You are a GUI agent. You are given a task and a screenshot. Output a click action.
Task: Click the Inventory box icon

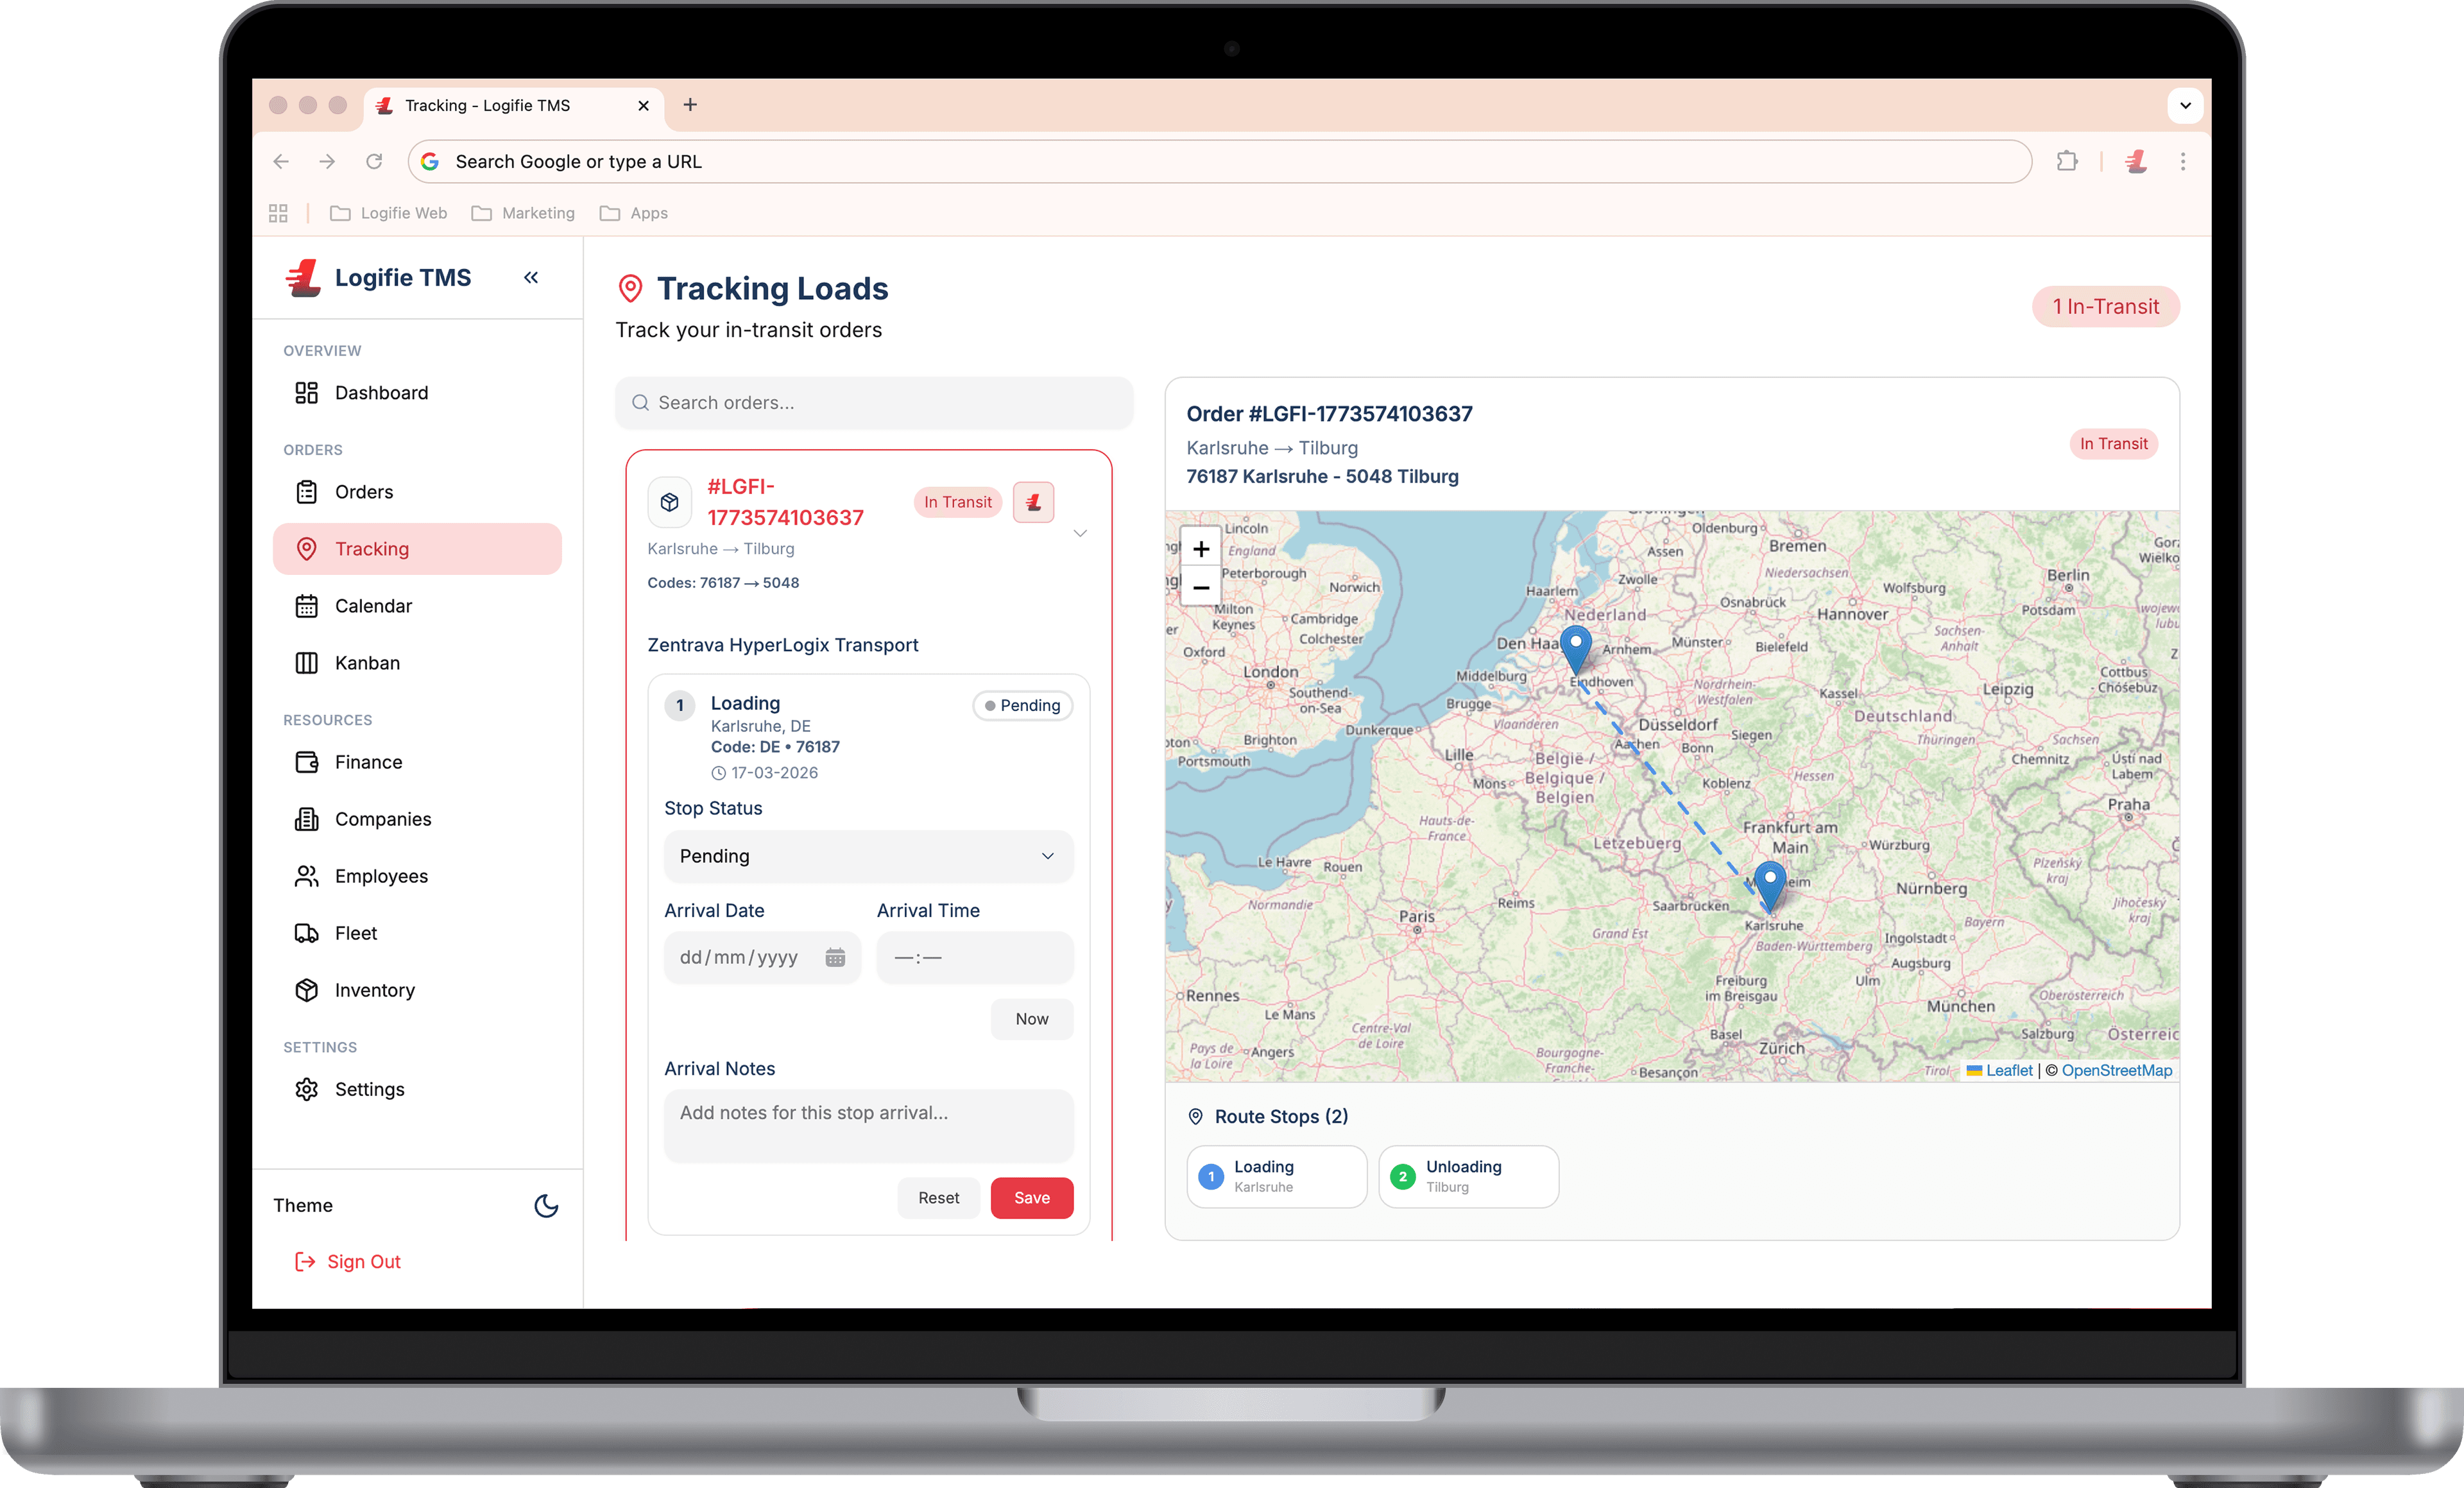[x=306, y=990]
